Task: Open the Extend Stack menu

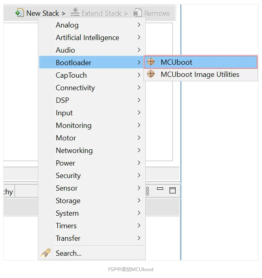Action: pos(99,13)
